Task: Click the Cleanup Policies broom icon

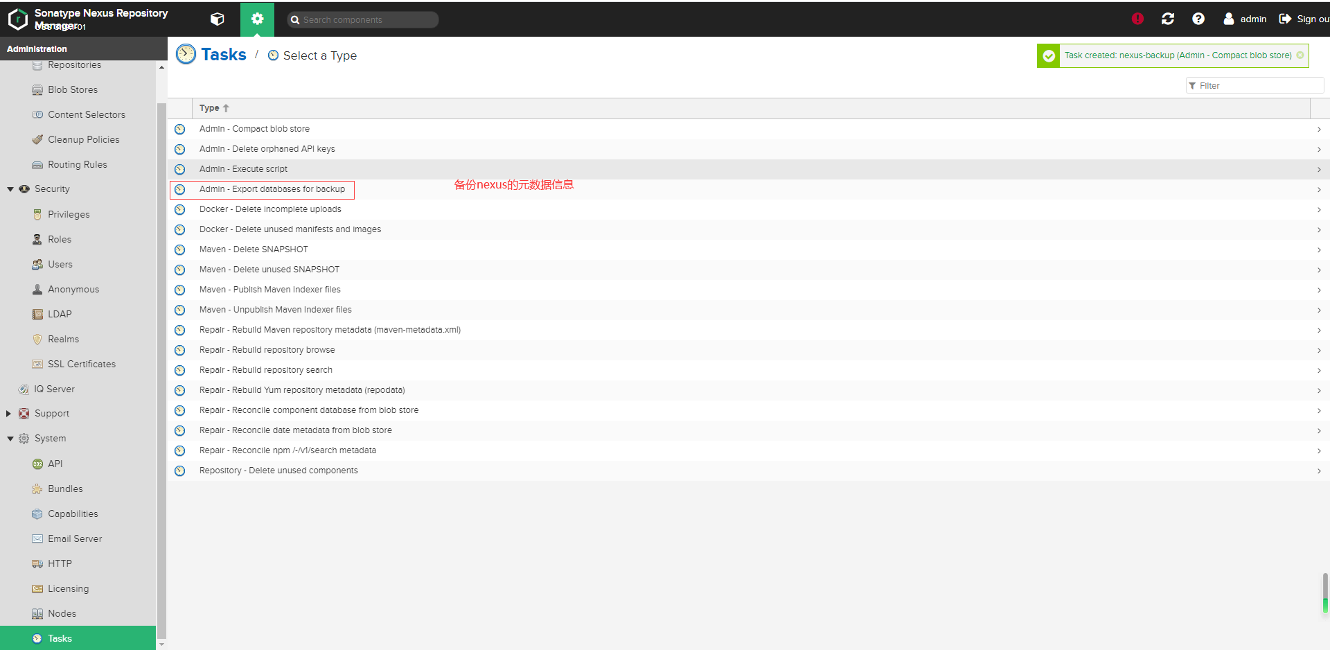Action: tap(37, 140)
